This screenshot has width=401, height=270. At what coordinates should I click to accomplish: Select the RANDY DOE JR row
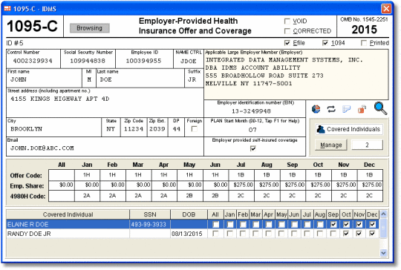coord(193,234)
